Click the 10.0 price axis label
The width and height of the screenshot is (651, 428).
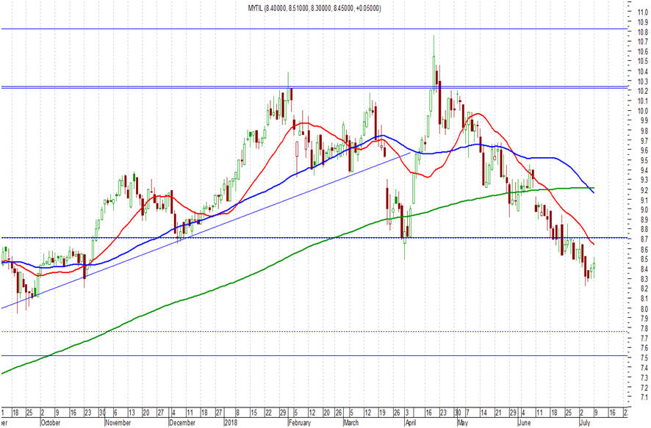[643, 111]
